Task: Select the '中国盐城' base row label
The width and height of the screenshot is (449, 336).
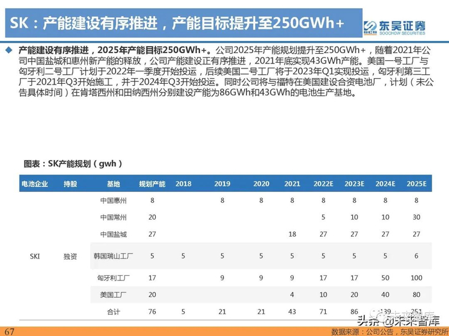Action: [114, 234]
